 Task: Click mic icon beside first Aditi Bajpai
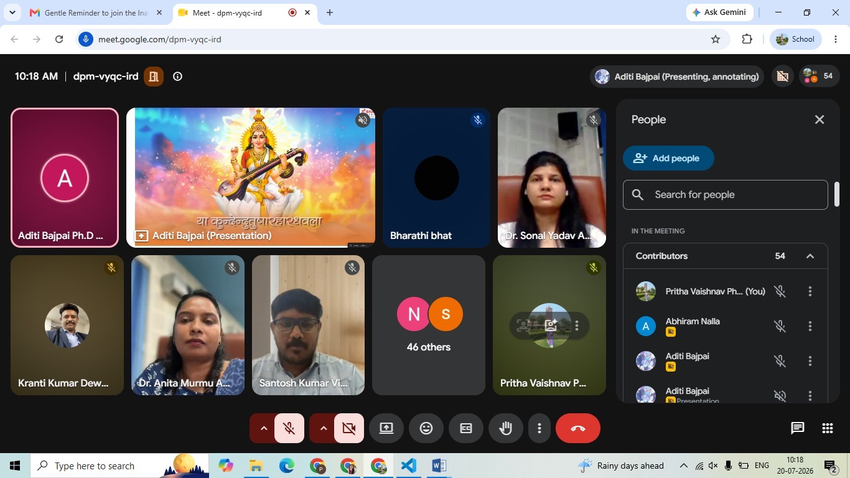pyautogui.click(x=779, y=361)
